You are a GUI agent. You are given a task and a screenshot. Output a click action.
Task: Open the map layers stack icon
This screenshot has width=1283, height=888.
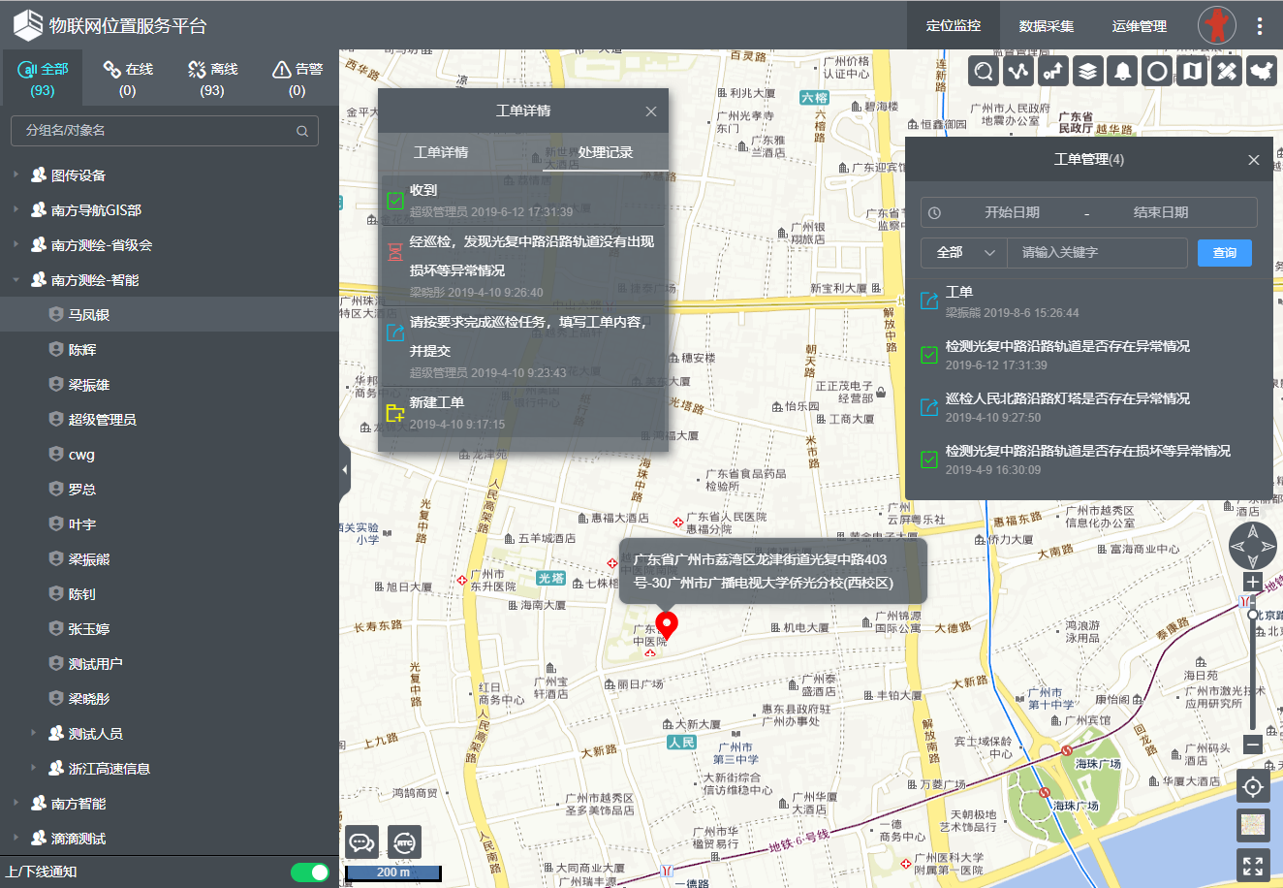click(1088, 71)
